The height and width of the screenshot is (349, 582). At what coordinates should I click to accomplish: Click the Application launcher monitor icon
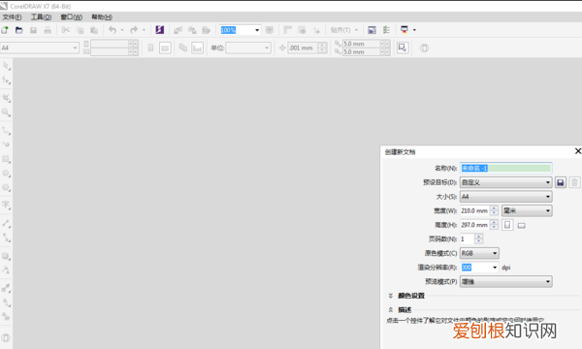click(x=404, y=30)
